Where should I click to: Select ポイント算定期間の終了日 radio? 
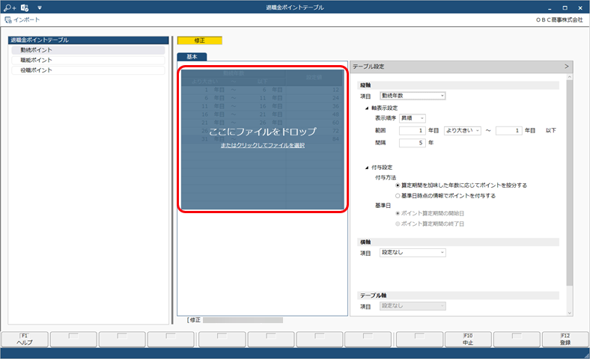[398, 224]
